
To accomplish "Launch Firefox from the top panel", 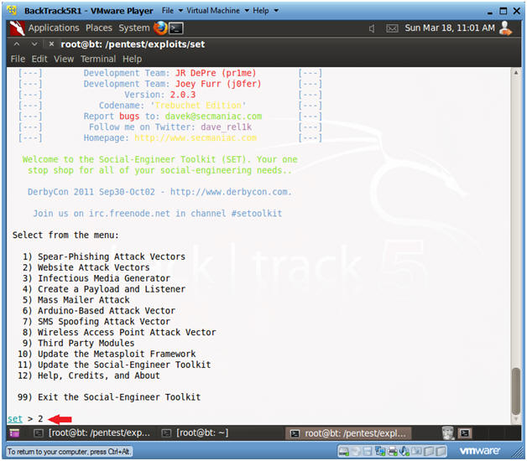I will pyautogui.click(x=160, y=28).
